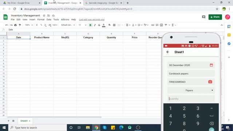Viewport: 233px width, 131px height.
Task: Switch to the My Drive browser tab
Action: (22, 3)
